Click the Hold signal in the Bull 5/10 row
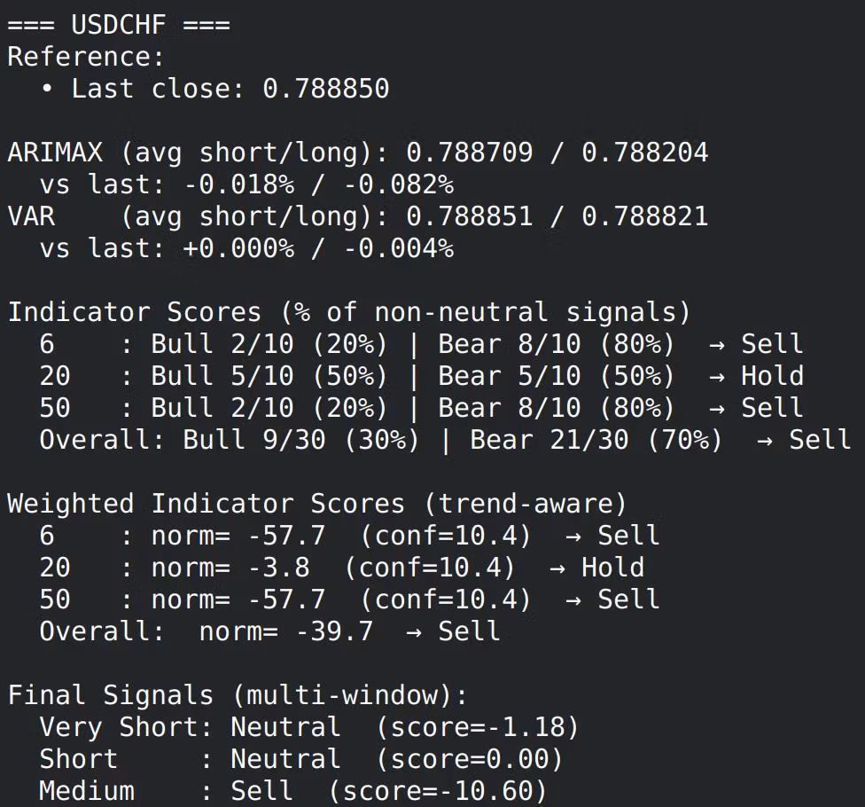Viewport: 865px width, 807px height. click(x=772, y=376)
